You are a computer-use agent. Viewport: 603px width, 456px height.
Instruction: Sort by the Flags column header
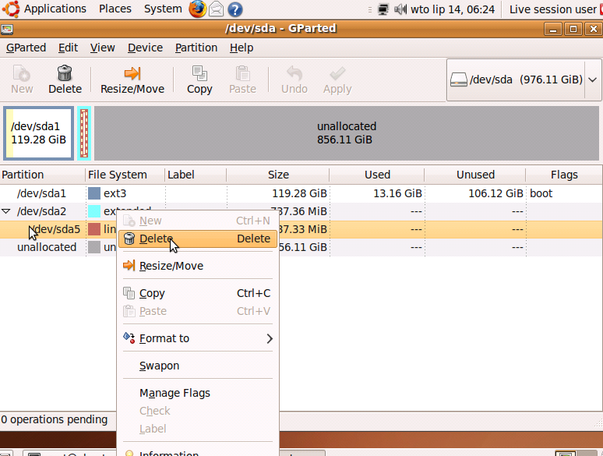[564, 175]
